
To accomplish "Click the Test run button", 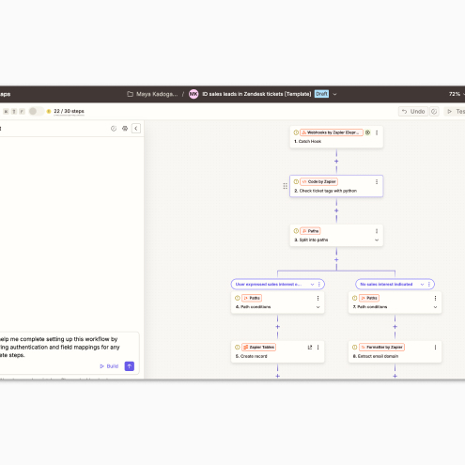I will [455, 112].
